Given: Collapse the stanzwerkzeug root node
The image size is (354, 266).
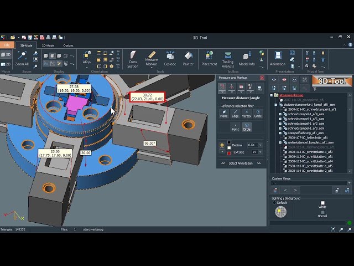Looking at the screenshot, I should point(272,95).
